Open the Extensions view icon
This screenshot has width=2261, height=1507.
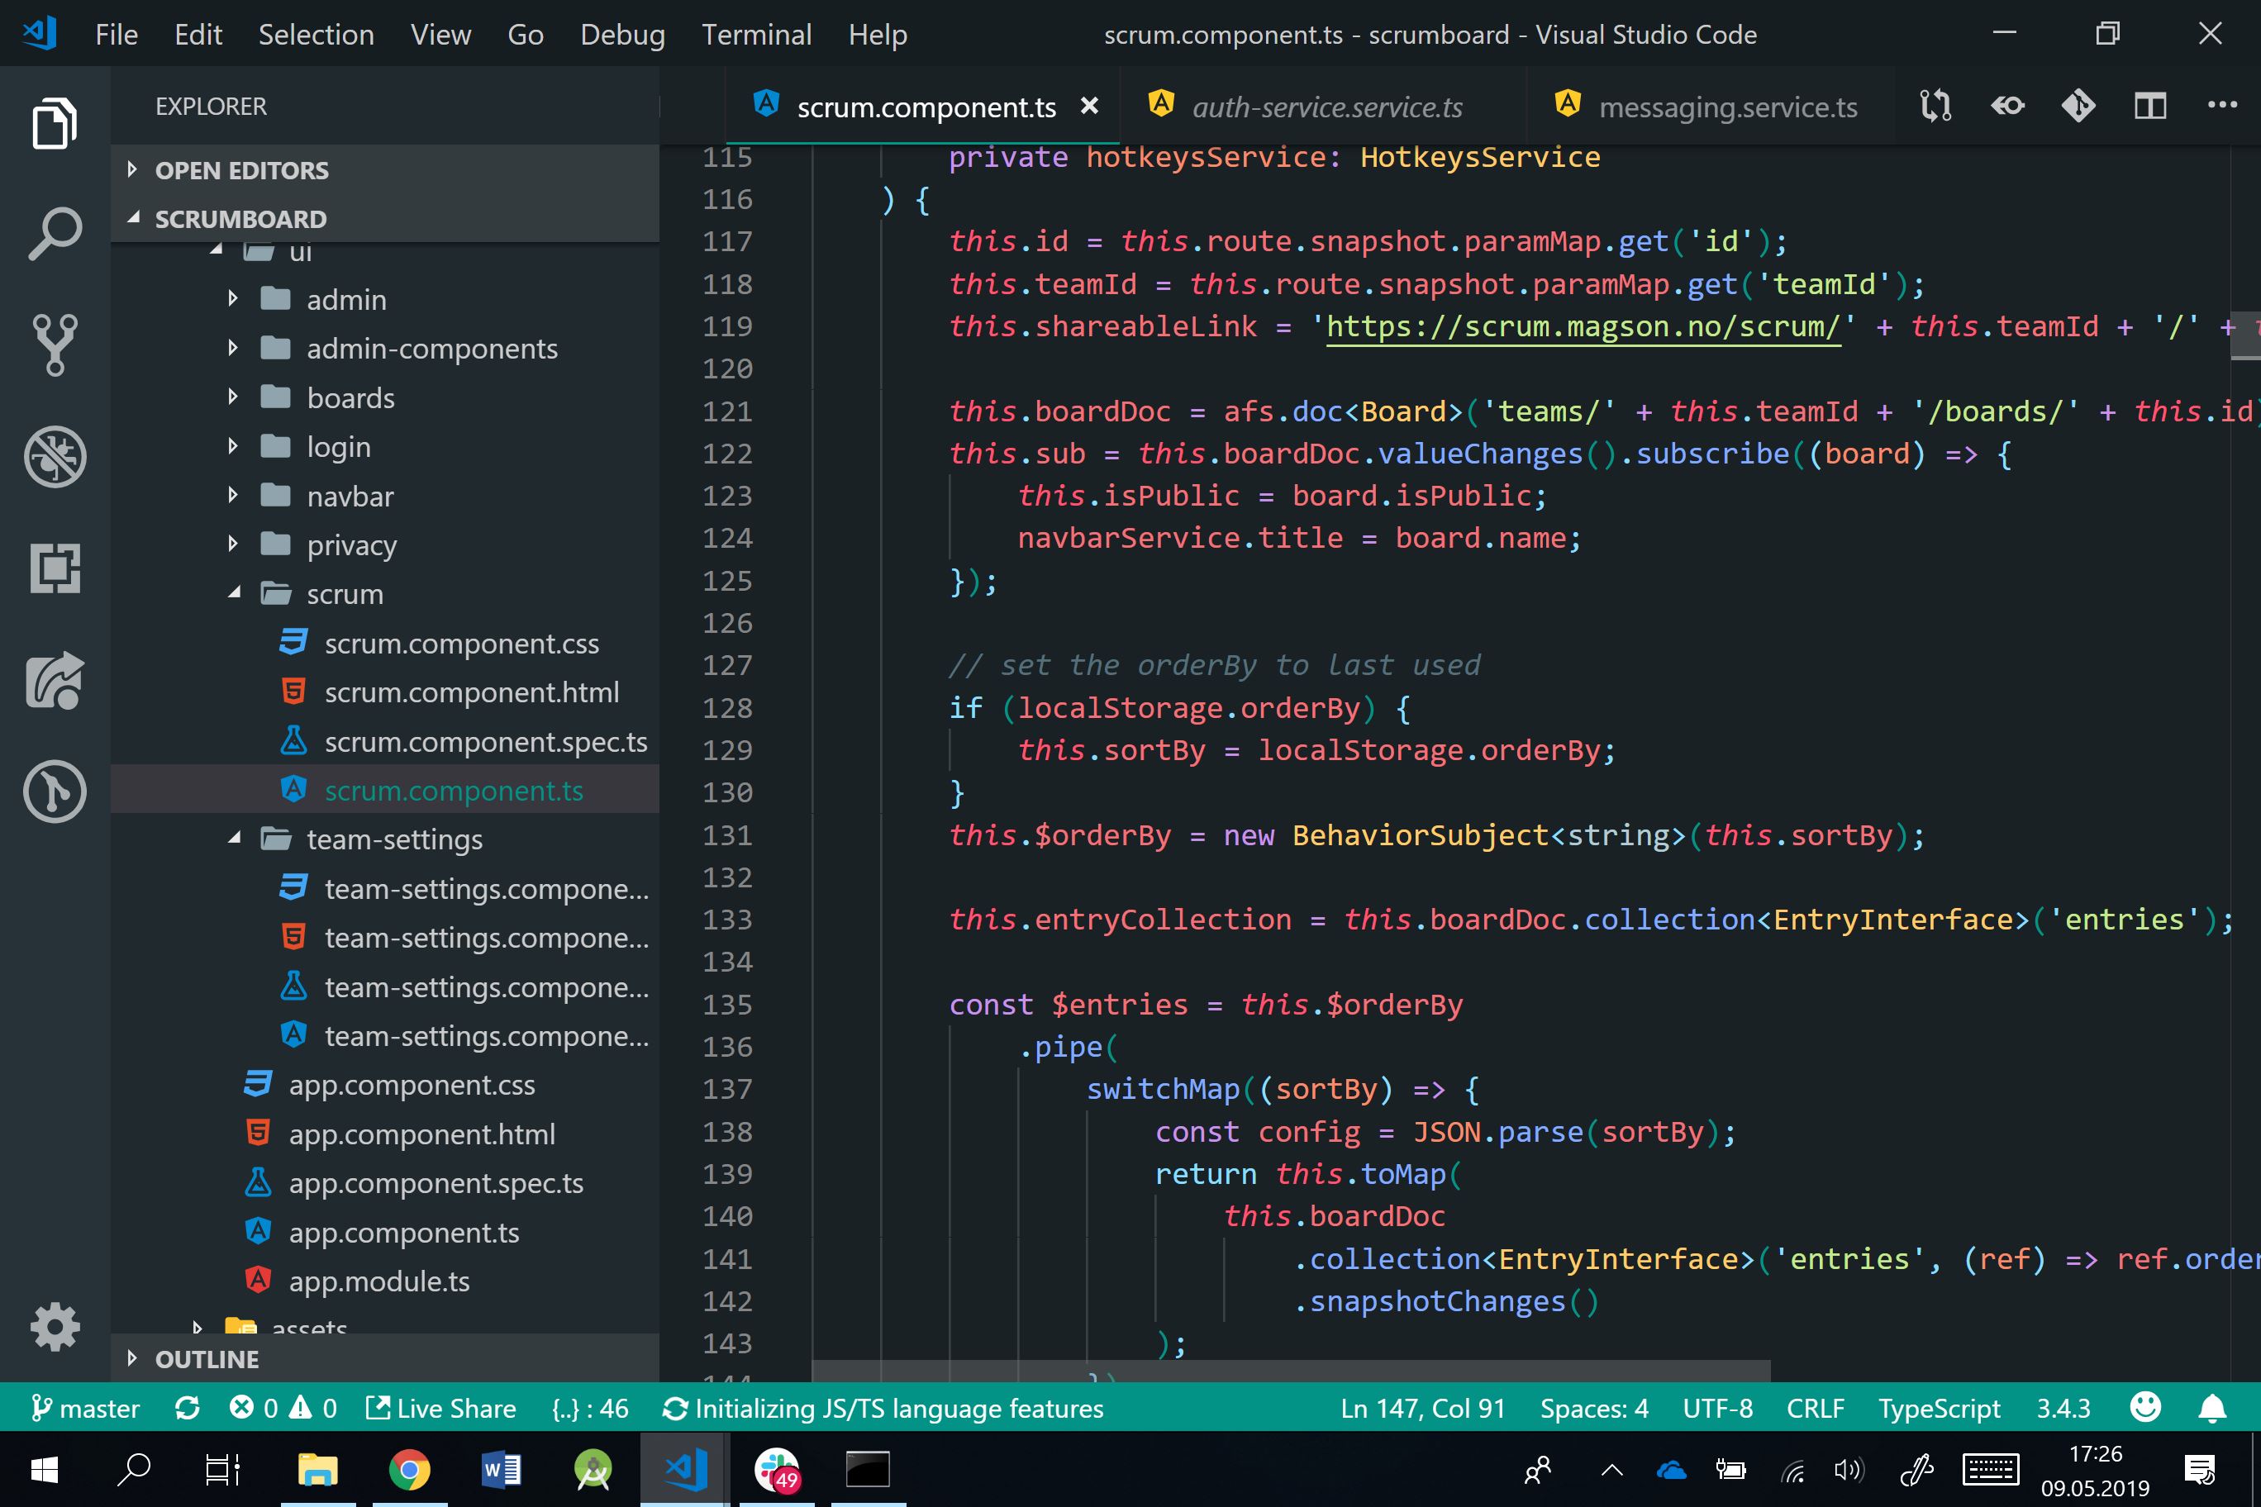click(55, 568)
